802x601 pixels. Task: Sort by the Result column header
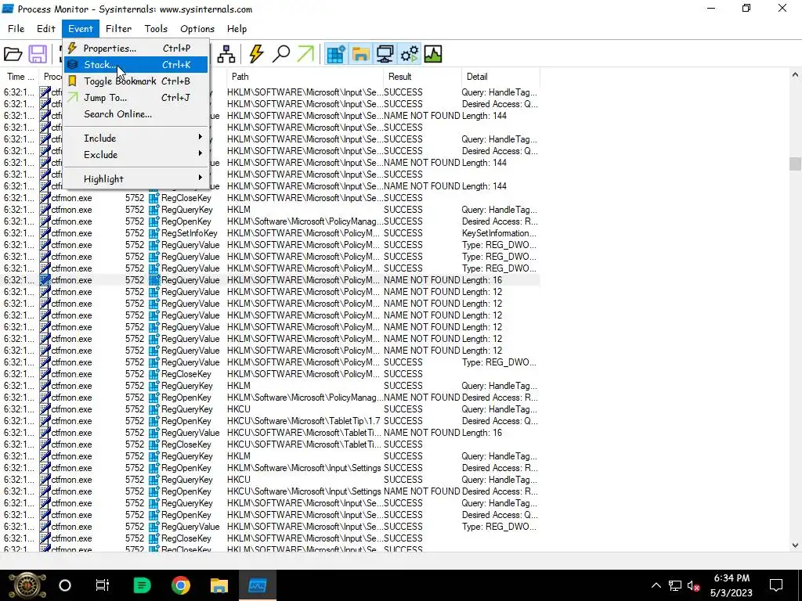[x=422, y=77]
